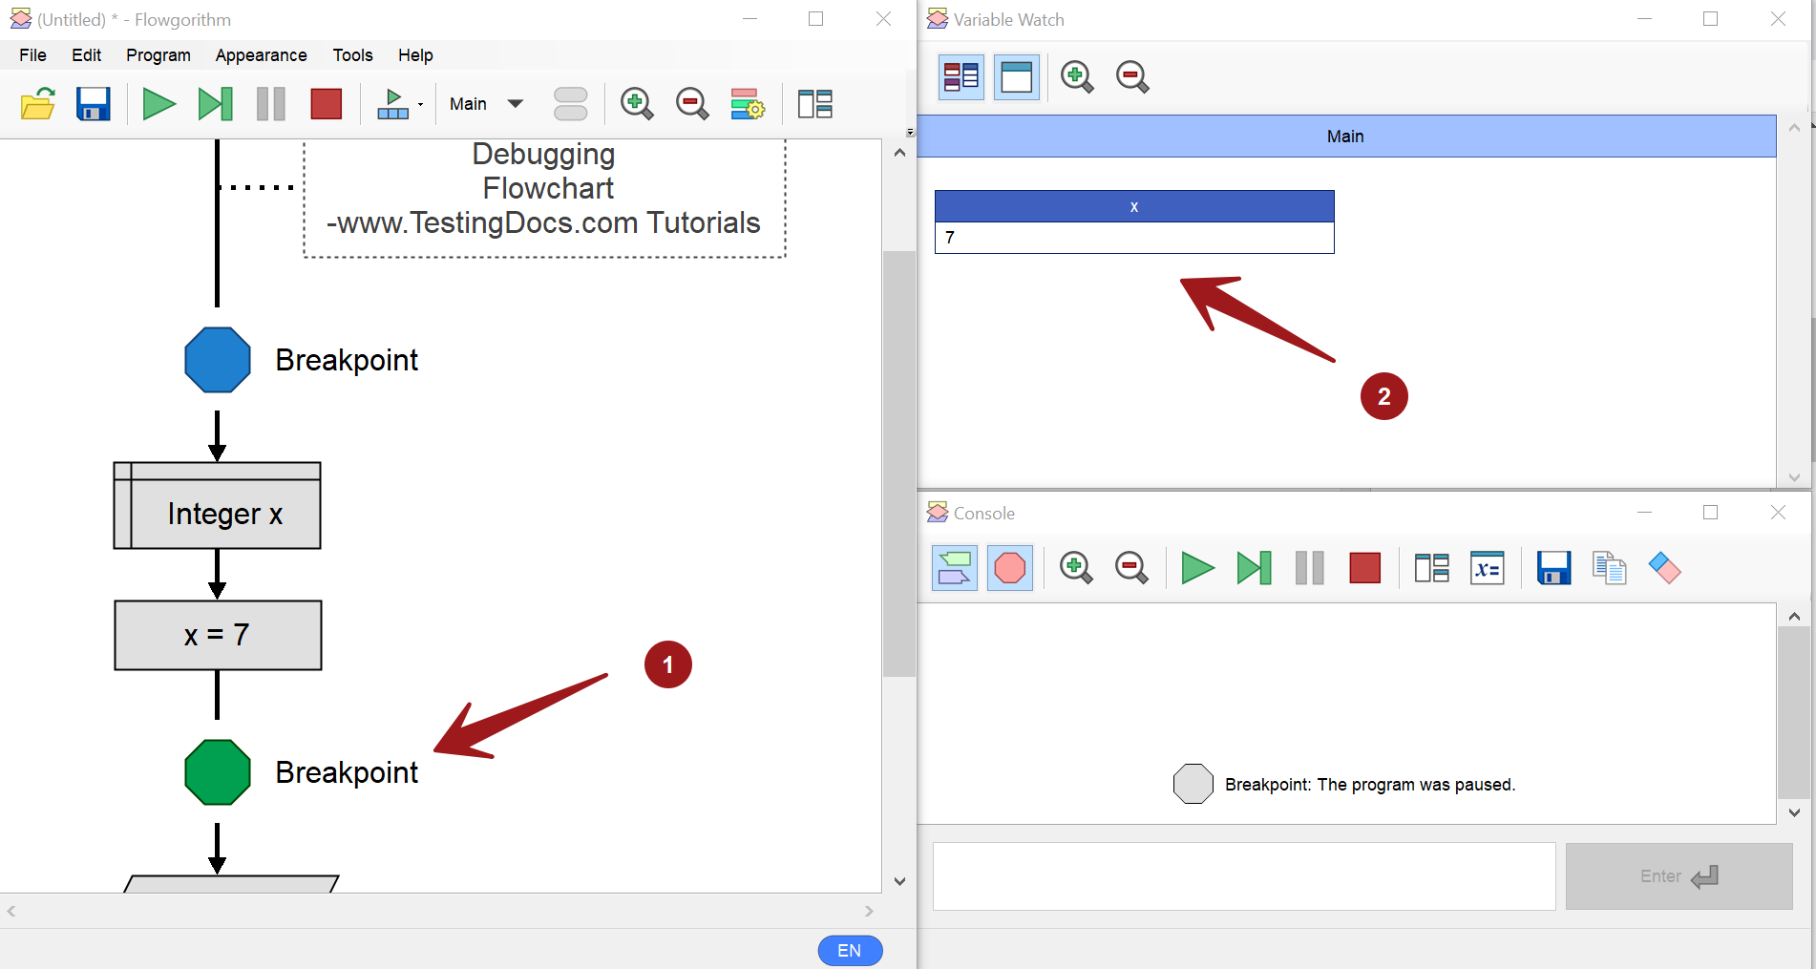Run the program with the green play button
The height and width of the screenshot is (969, 1816).
click(158, 104)
